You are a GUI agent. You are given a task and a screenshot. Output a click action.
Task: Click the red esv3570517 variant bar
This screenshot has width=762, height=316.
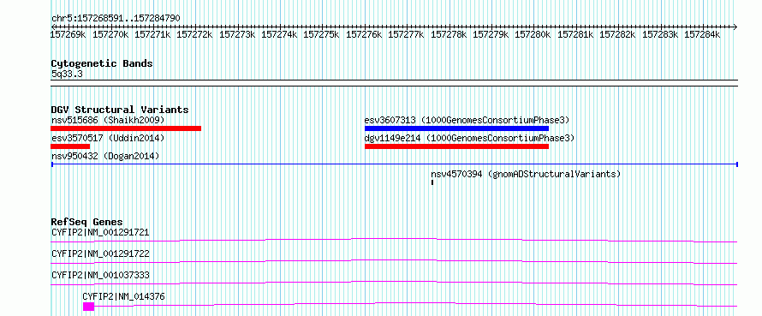click(70, 146)
